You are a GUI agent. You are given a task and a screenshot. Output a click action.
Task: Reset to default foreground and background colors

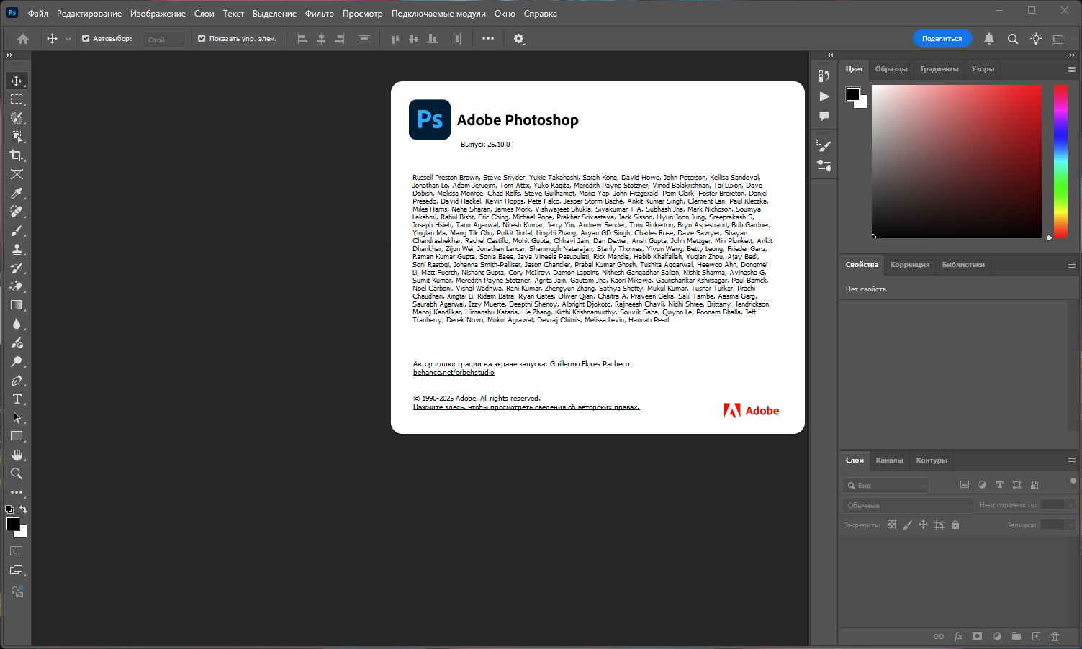click(x=9, y=509)
